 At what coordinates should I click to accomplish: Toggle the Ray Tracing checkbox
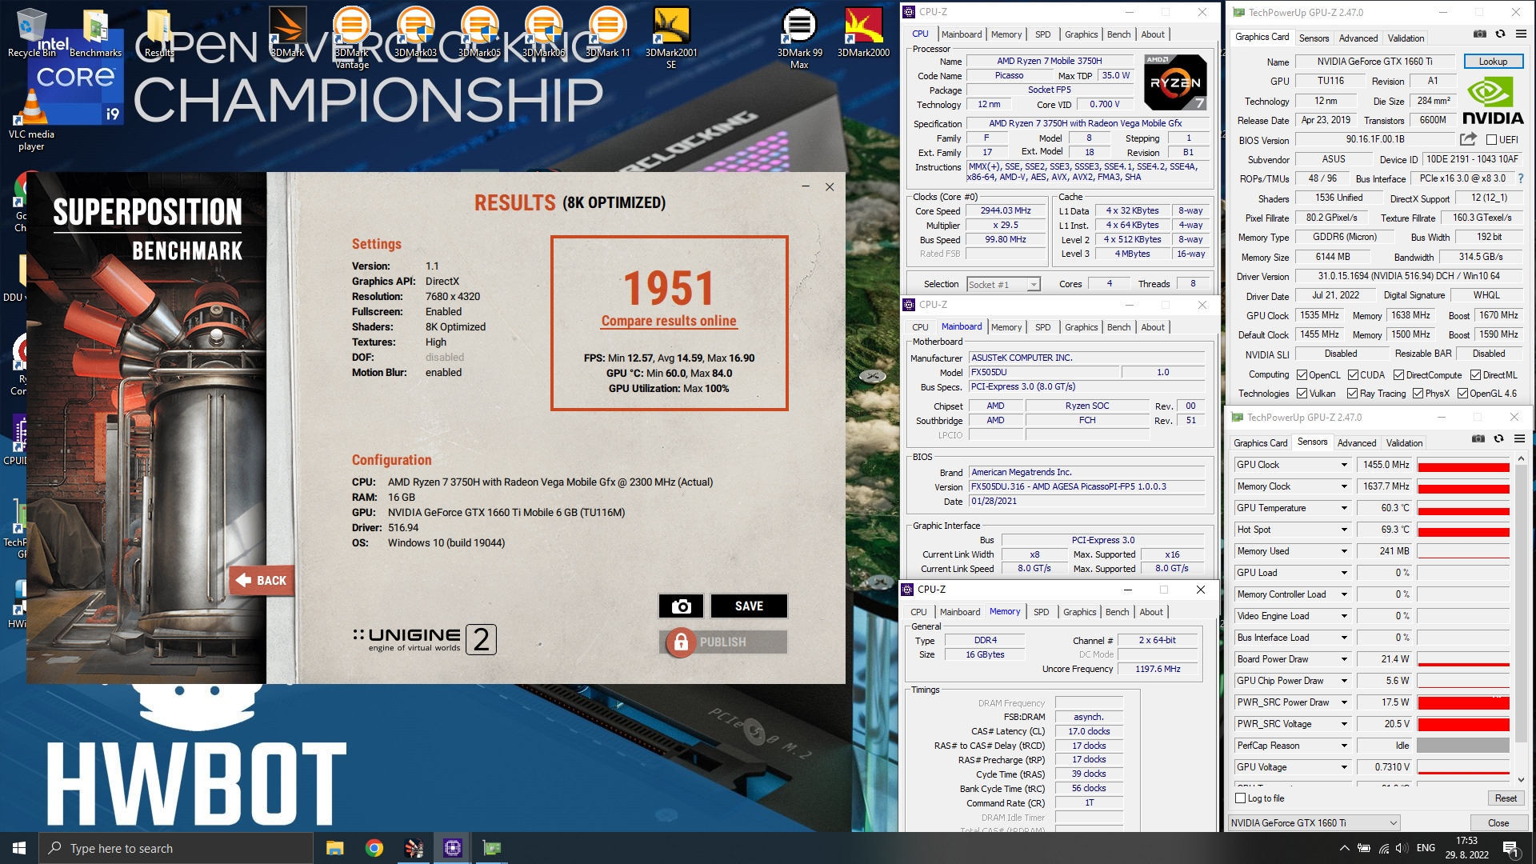1352,394
